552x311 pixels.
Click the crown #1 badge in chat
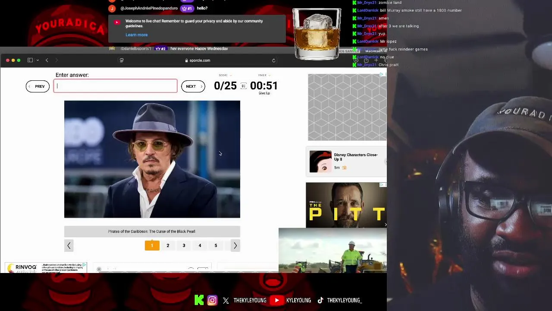pyautogui.click(x=187, y=8)
